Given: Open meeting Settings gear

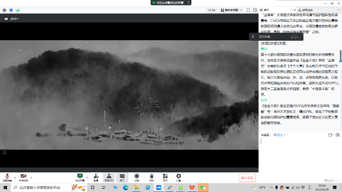Looking at the screenshot, I should click(x=179, y=178).
